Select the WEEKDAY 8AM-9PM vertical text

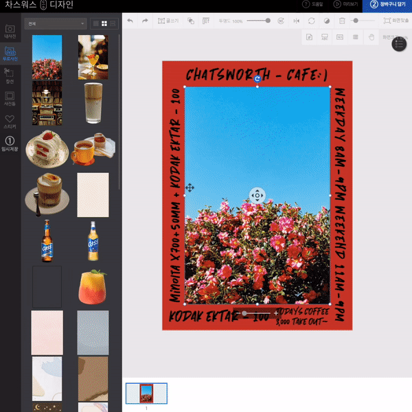(341, 205)
